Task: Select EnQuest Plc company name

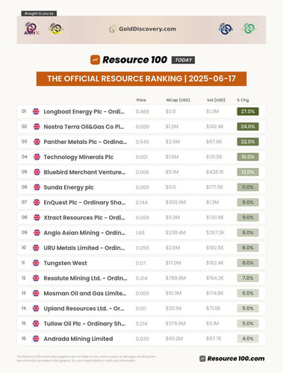Action: click(84, 203)
